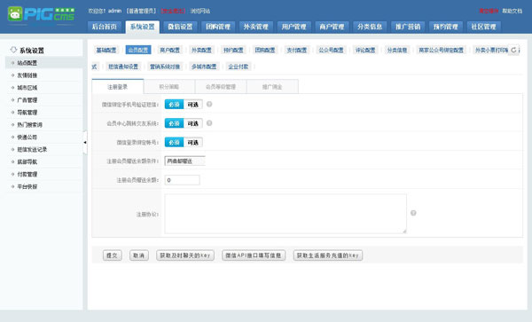Select 必须 for 微信绑定手机号验证短信
This screenshot has width=532, height=322.
[x=174, y=105]
